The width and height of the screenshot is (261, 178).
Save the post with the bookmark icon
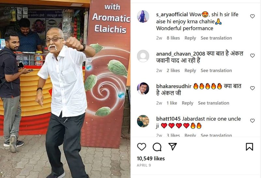click(249, 147)
